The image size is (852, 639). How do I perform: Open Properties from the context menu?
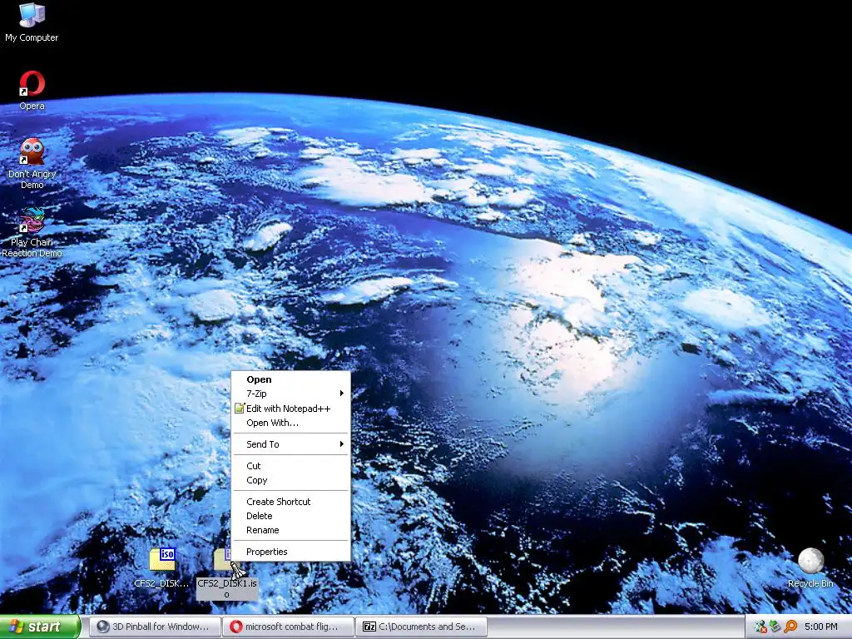[x=290, y=552]
